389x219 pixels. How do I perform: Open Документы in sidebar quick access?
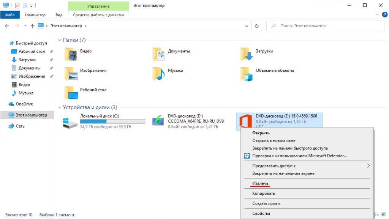[x=30, y=68]
